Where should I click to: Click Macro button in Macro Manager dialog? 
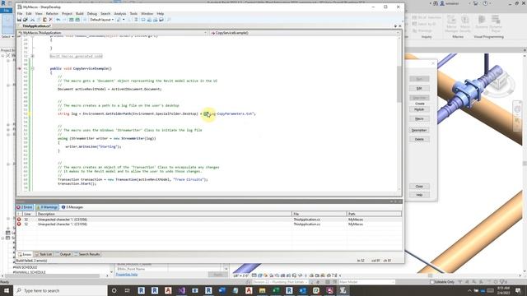pyautogui.click(x=419, y=118)
